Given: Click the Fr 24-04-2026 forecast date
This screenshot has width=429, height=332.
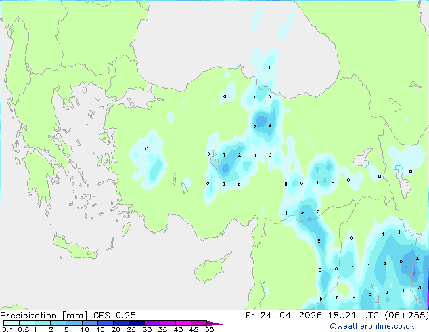Looking at the screenshot, I should tap(284, 315).
